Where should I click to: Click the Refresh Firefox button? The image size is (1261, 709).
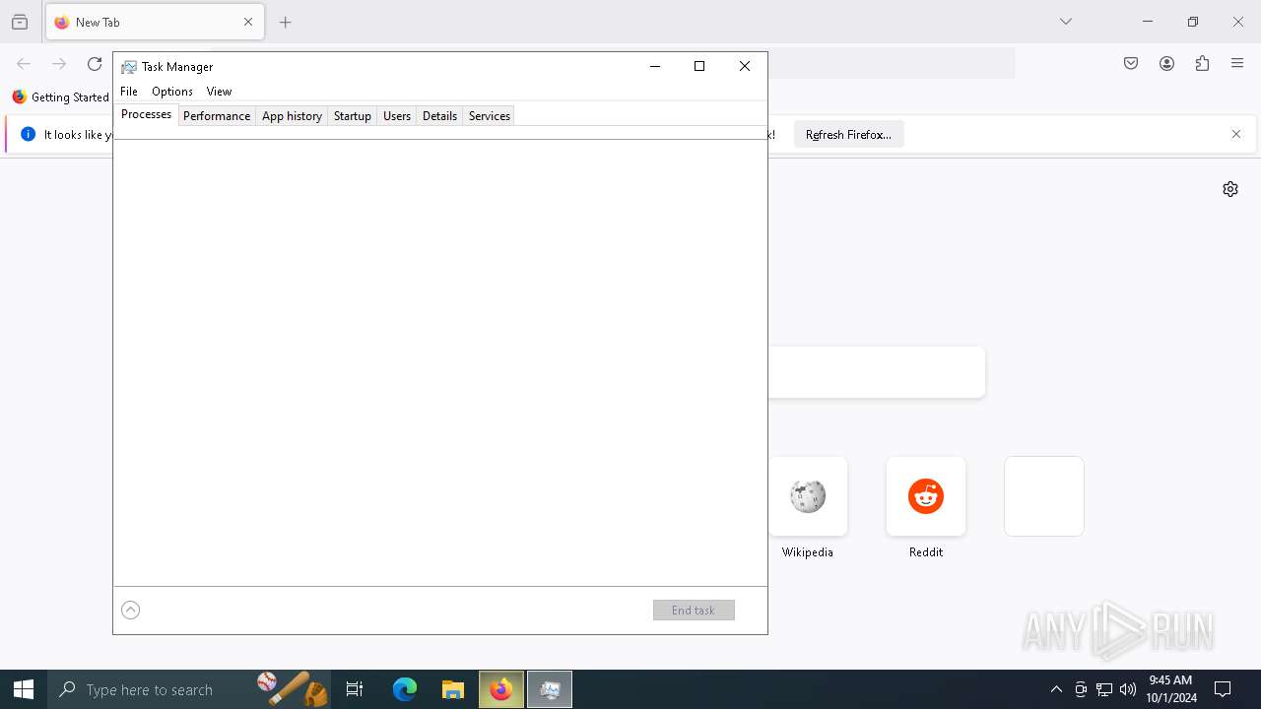(848, 135)
